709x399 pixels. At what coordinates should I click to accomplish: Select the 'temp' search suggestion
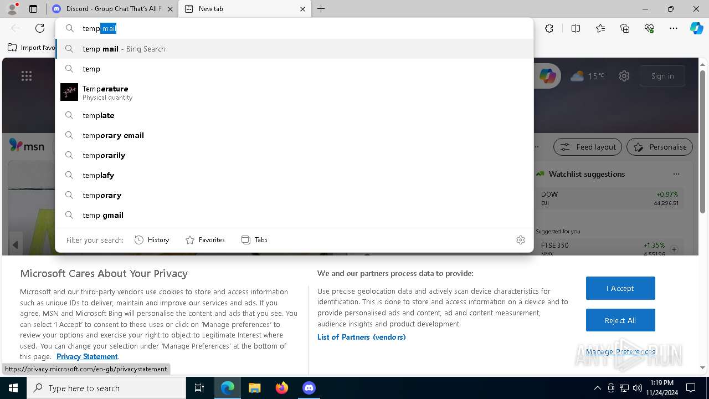point(294,69)
